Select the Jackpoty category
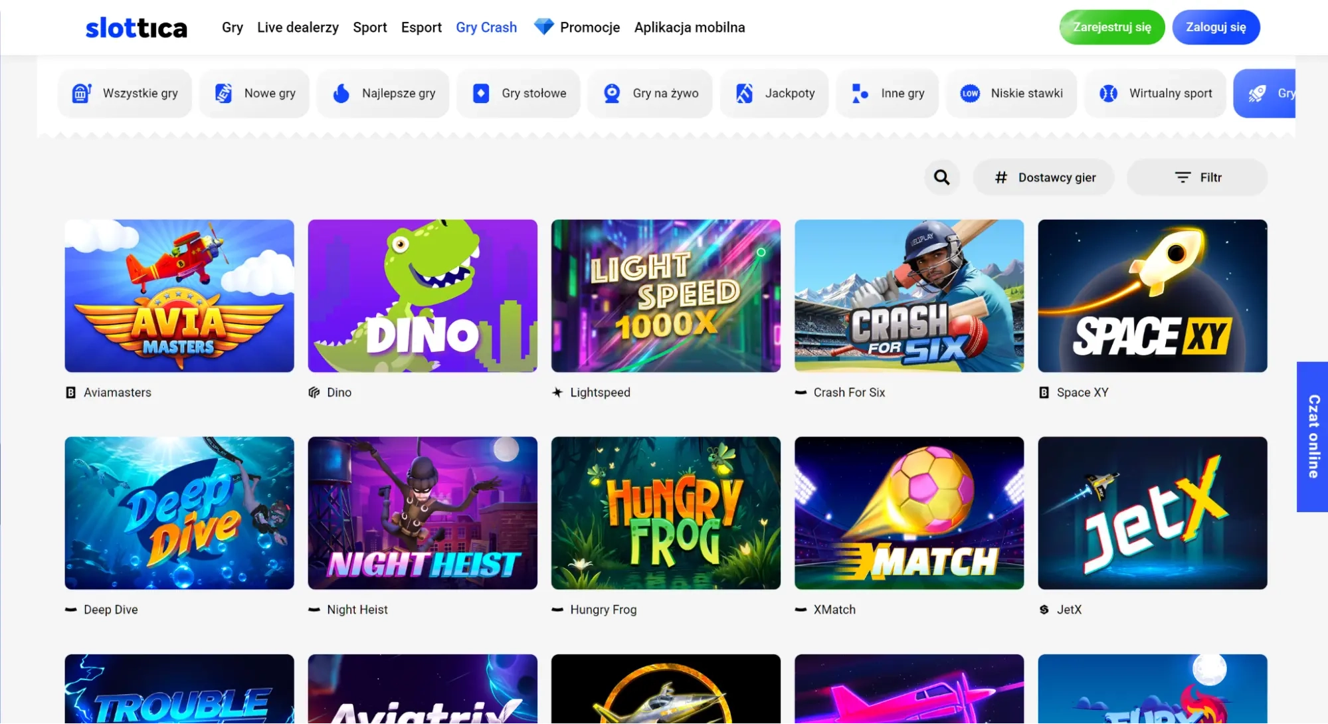Screen dimensions: 1328x724 pyautogui.click(x=775, y=94)
